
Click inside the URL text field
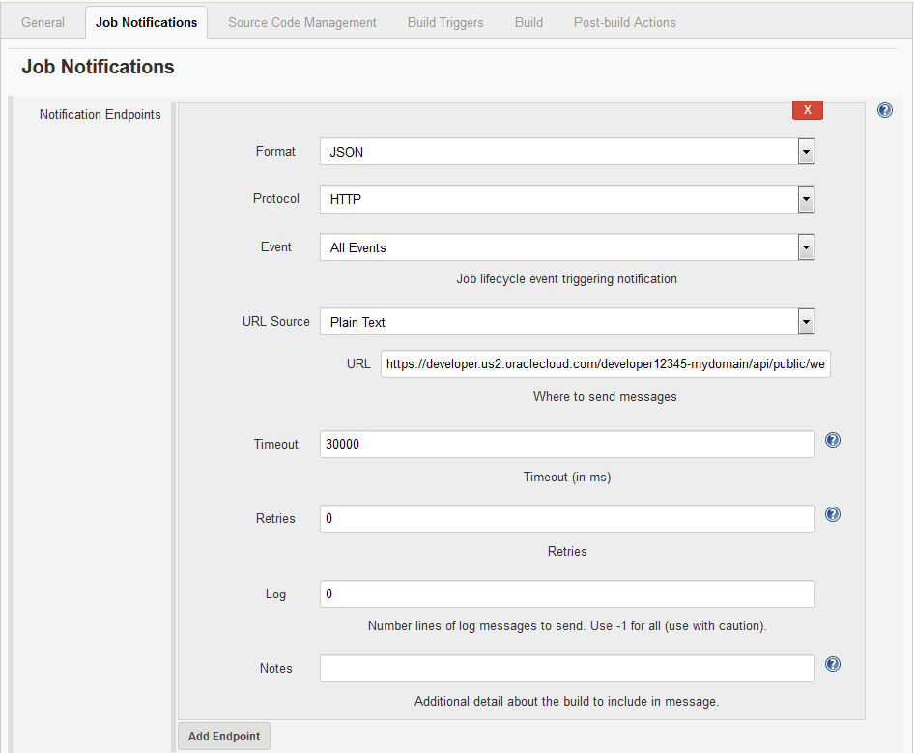(605, 364)
